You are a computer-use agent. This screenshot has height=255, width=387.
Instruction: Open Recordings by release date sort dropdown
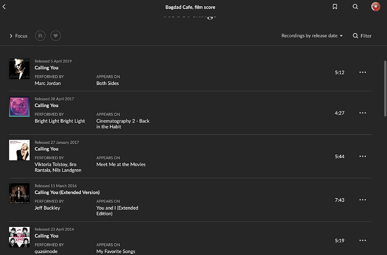pos(312,36)
